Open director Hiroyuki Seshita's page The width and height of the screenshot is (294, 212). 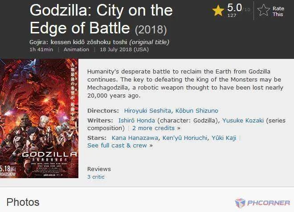click(147, 110)
